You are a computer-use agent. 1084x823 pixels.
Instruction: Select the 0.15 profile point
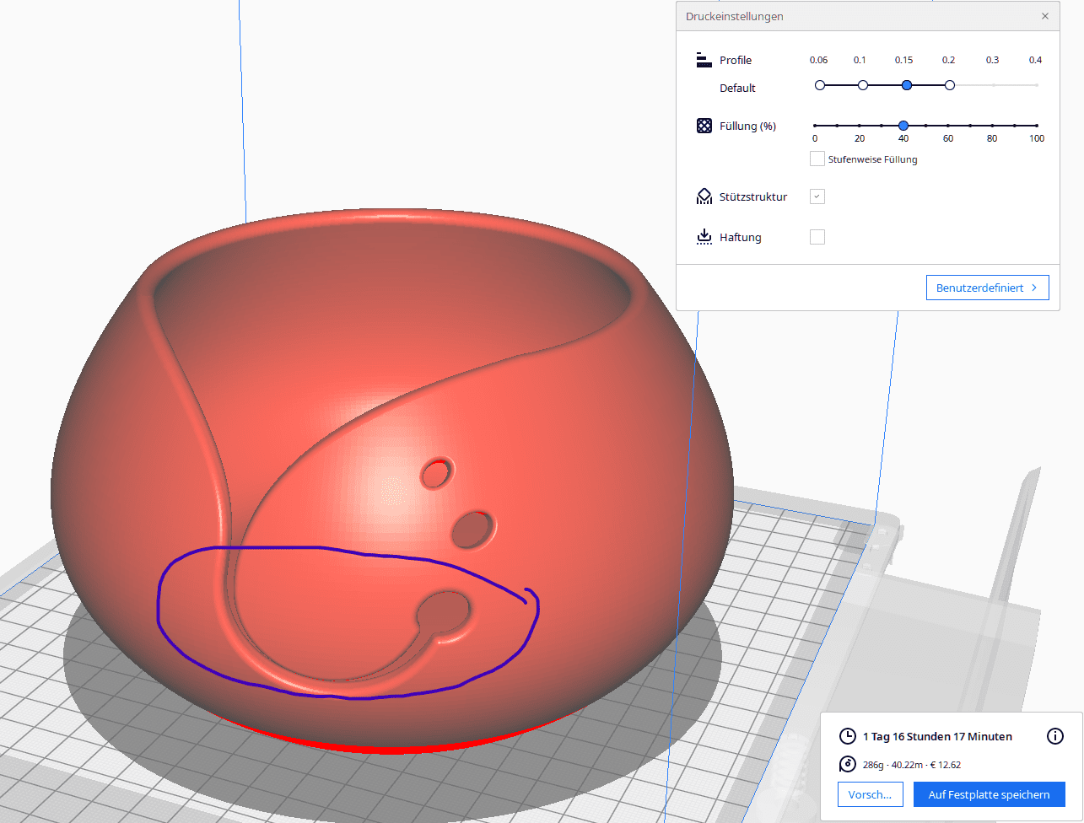(906, 85)
